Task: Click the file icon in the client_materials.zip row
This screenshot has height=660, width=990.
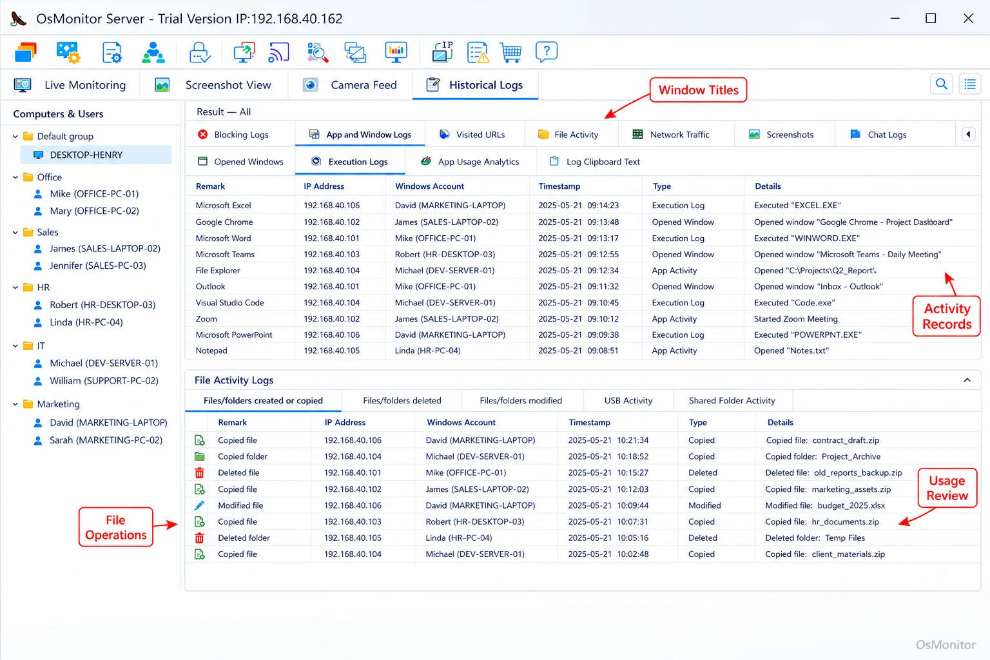Action: [200, 554]
